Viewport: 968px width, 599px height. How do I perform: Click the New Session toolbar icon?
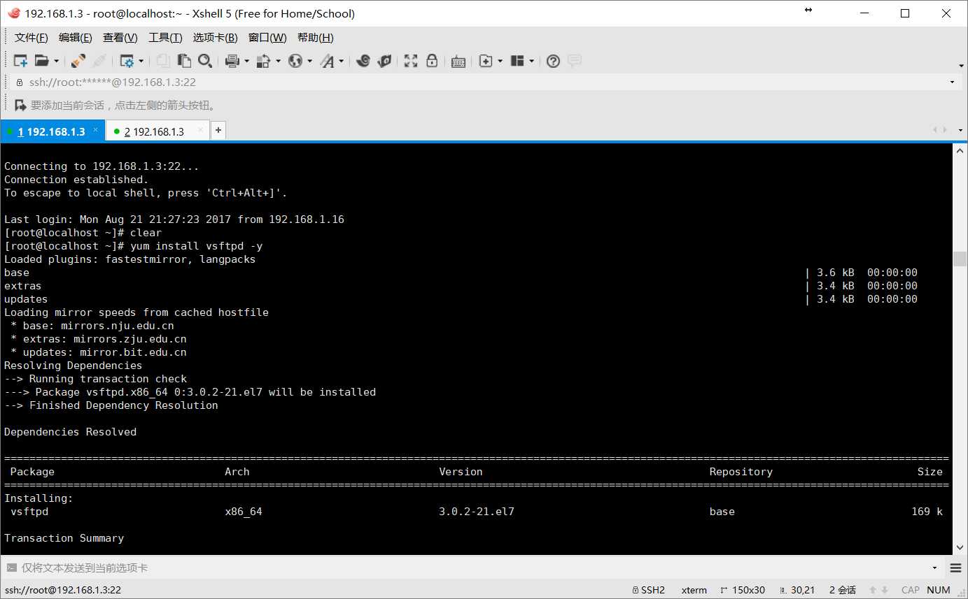21,61
